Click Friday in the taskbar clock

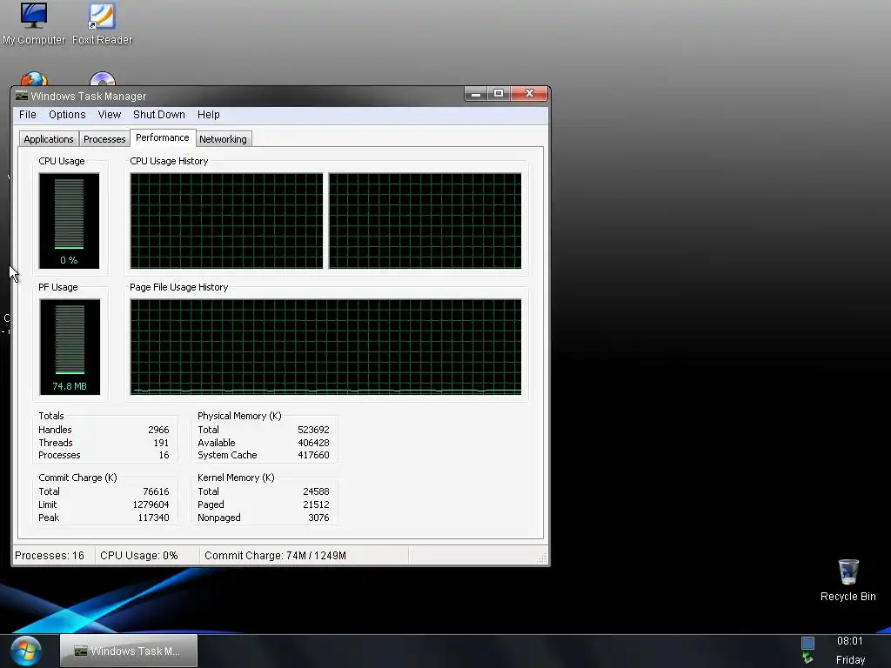850,660
